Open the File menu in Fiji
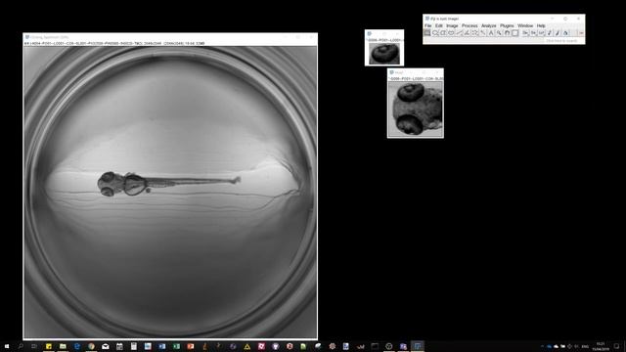The image size is (626, 352). (x=428, y=25)
